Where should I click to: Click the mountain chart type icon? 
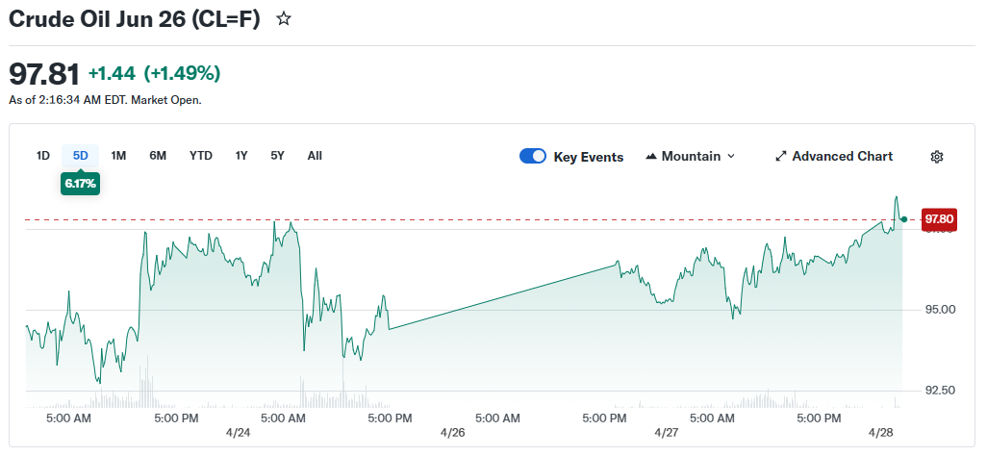(x=651, y=157)
